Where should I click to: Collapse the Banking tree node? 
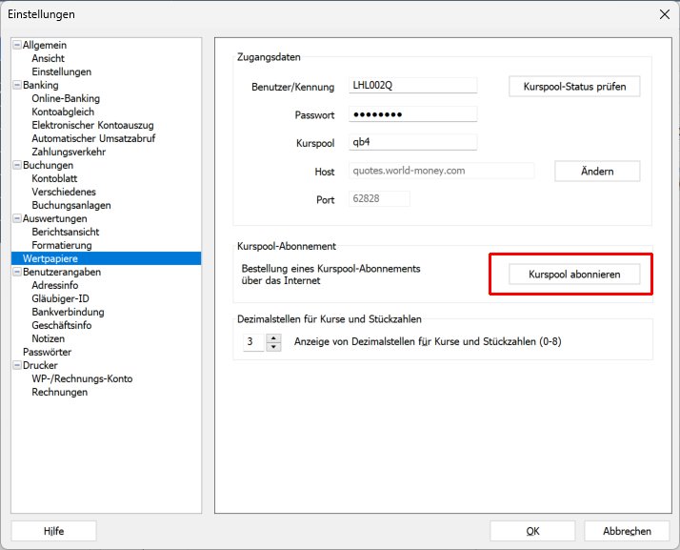point(16,86)
